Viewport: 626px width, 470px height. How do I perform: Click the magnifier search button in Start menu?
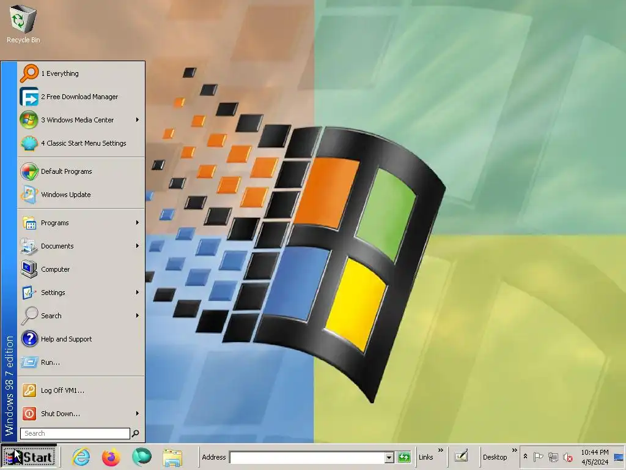[x=136, y=433]
